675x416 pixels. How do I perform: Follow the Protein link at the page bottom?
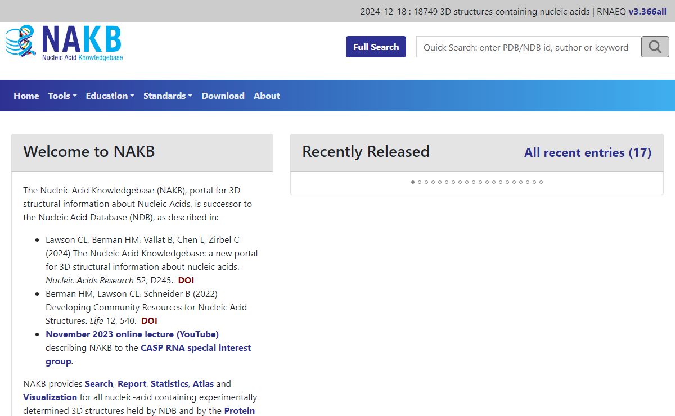[x=240, y=410]
